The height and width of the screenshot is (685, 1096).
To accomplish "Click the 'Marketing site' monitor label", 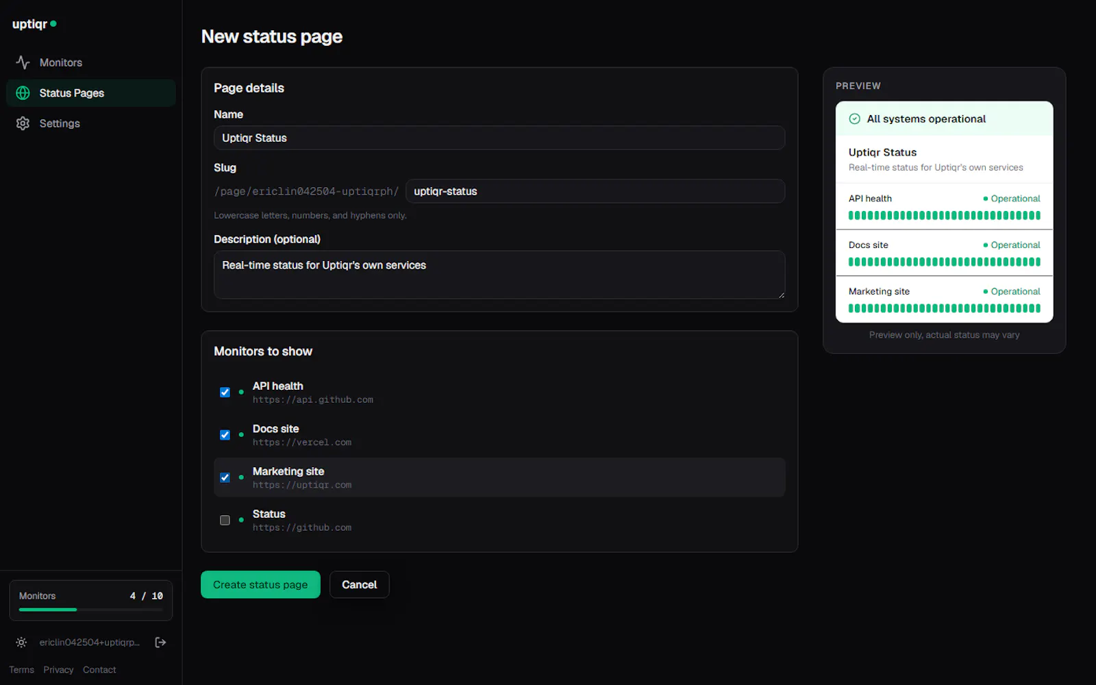I will coord(288,471).
